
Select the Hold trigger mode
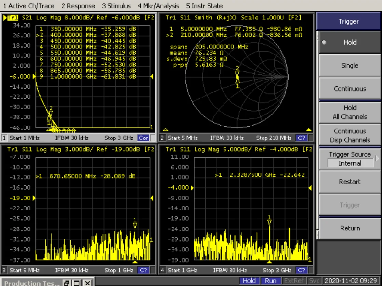point(350,42)
